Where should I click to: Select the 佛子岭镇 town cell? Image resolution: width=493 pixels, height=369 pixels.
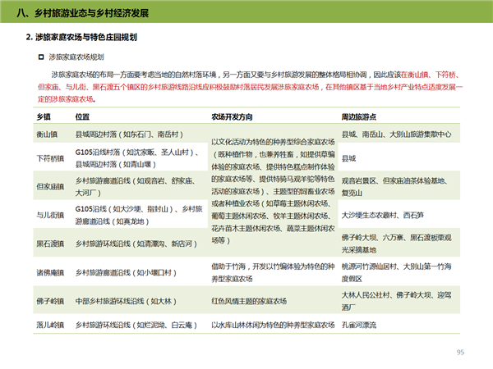tap(49, 298)
